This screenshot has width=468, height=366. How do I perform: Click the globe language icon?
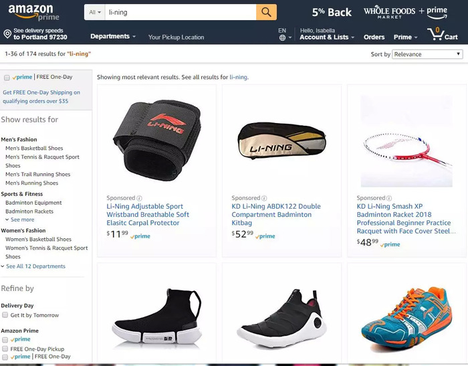tap(282, 38)
